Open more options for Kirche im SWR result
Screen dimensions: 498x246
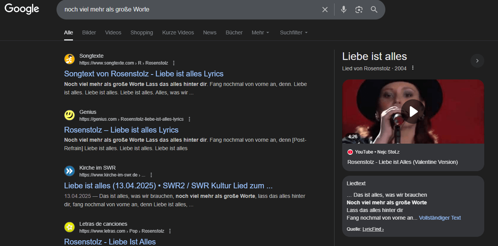click(x=151, y=175)
